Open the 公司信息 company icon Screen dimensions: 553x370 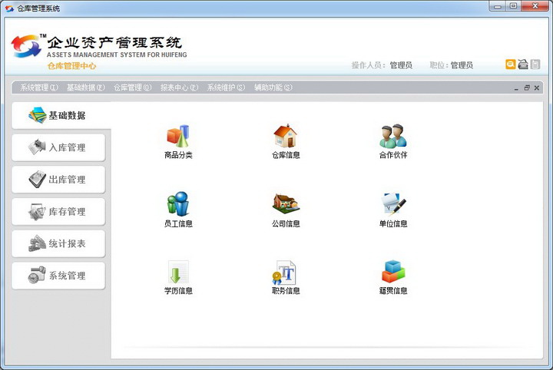point(286,204)
